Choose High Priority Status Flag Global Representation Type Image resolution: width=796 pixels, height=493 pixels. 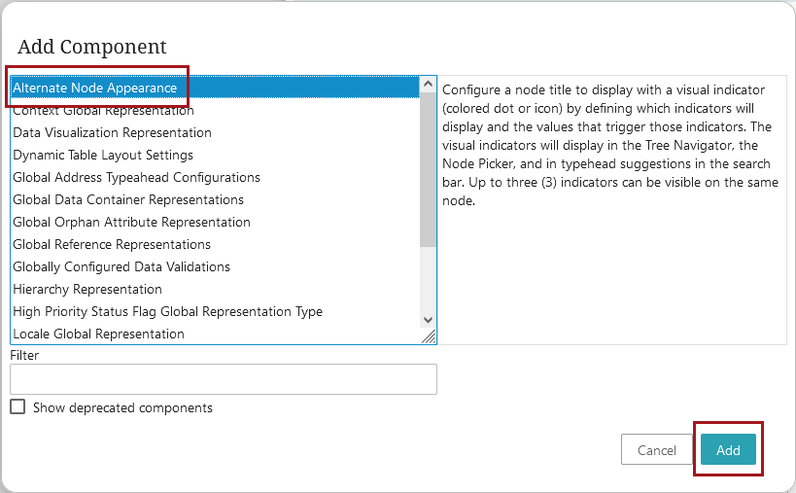(x=215, y=311)
